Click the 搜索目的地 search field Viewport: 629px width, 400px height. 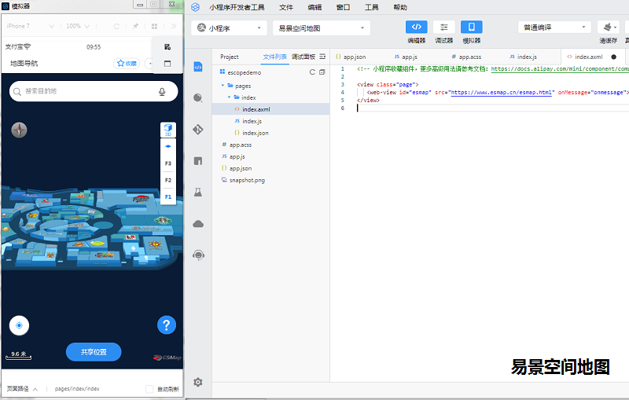[x=94, y=91]
